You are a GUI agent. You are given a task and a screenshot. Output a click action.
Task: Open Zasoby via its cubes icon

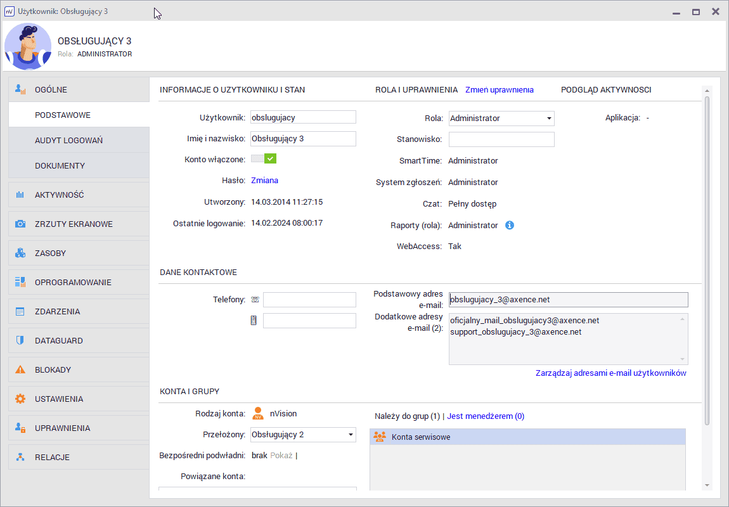click(x=20, y=253)
